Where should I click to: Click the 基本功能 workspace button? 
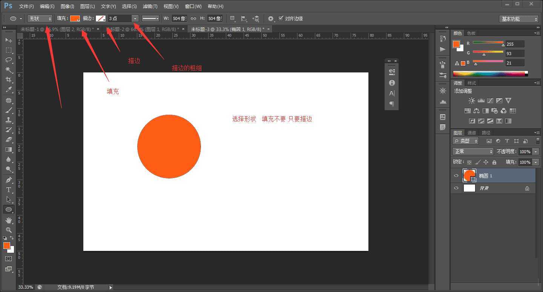(519, 18)
